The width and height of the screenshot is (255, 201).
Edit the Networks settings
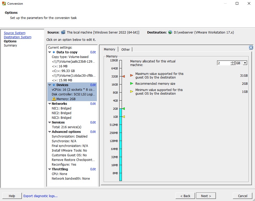point(93,103)
